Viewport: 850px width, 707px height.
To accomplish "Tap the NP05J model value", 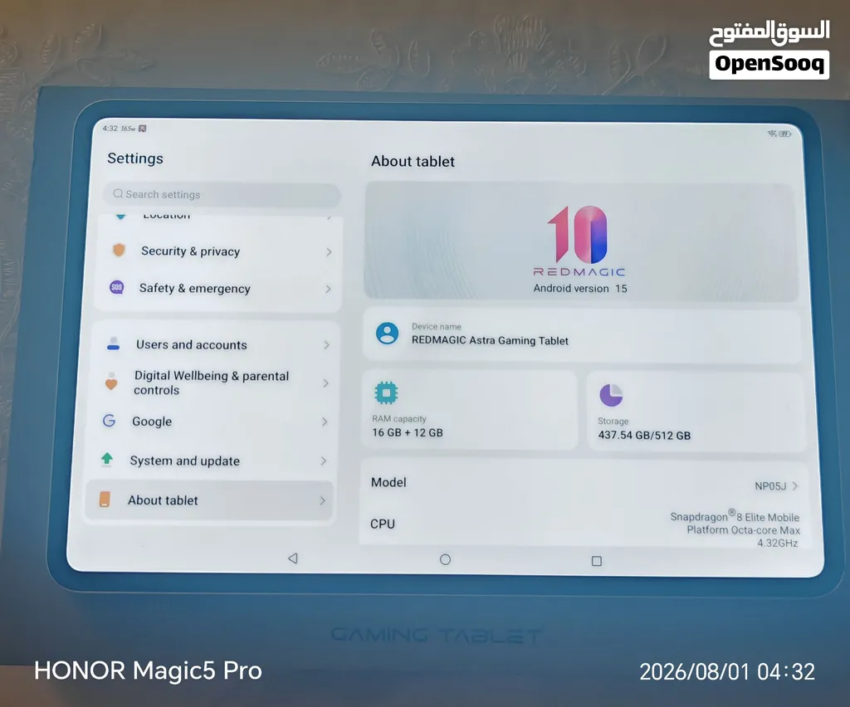I will 770,486.
